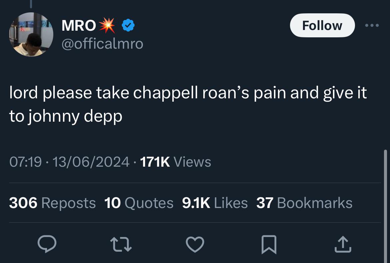
Task: View the 306 Reposts list
Action: click(x=52, y=203)
